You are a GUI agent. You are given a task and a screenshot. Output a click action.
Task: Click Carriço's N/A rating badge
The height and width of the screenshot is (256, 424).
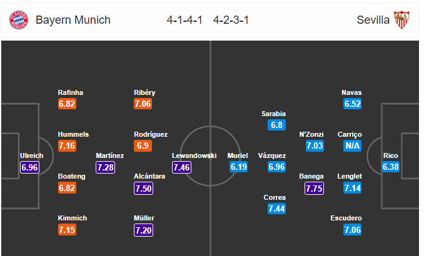click(352, 146)
